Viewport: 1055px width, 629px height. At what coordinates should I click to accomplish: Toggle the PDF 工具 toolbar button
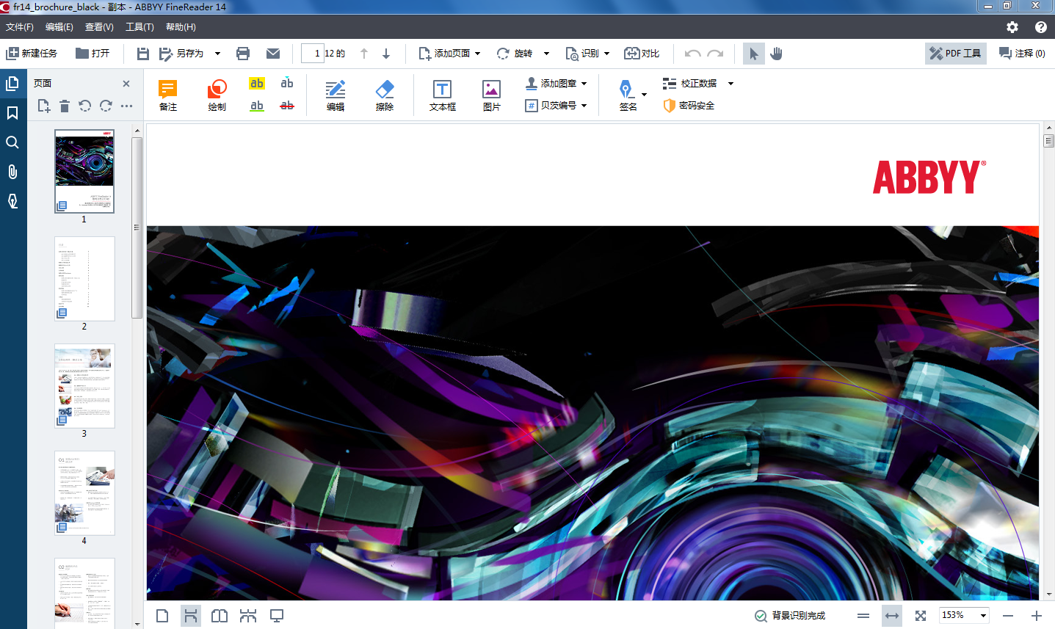(x=955, y=54)
